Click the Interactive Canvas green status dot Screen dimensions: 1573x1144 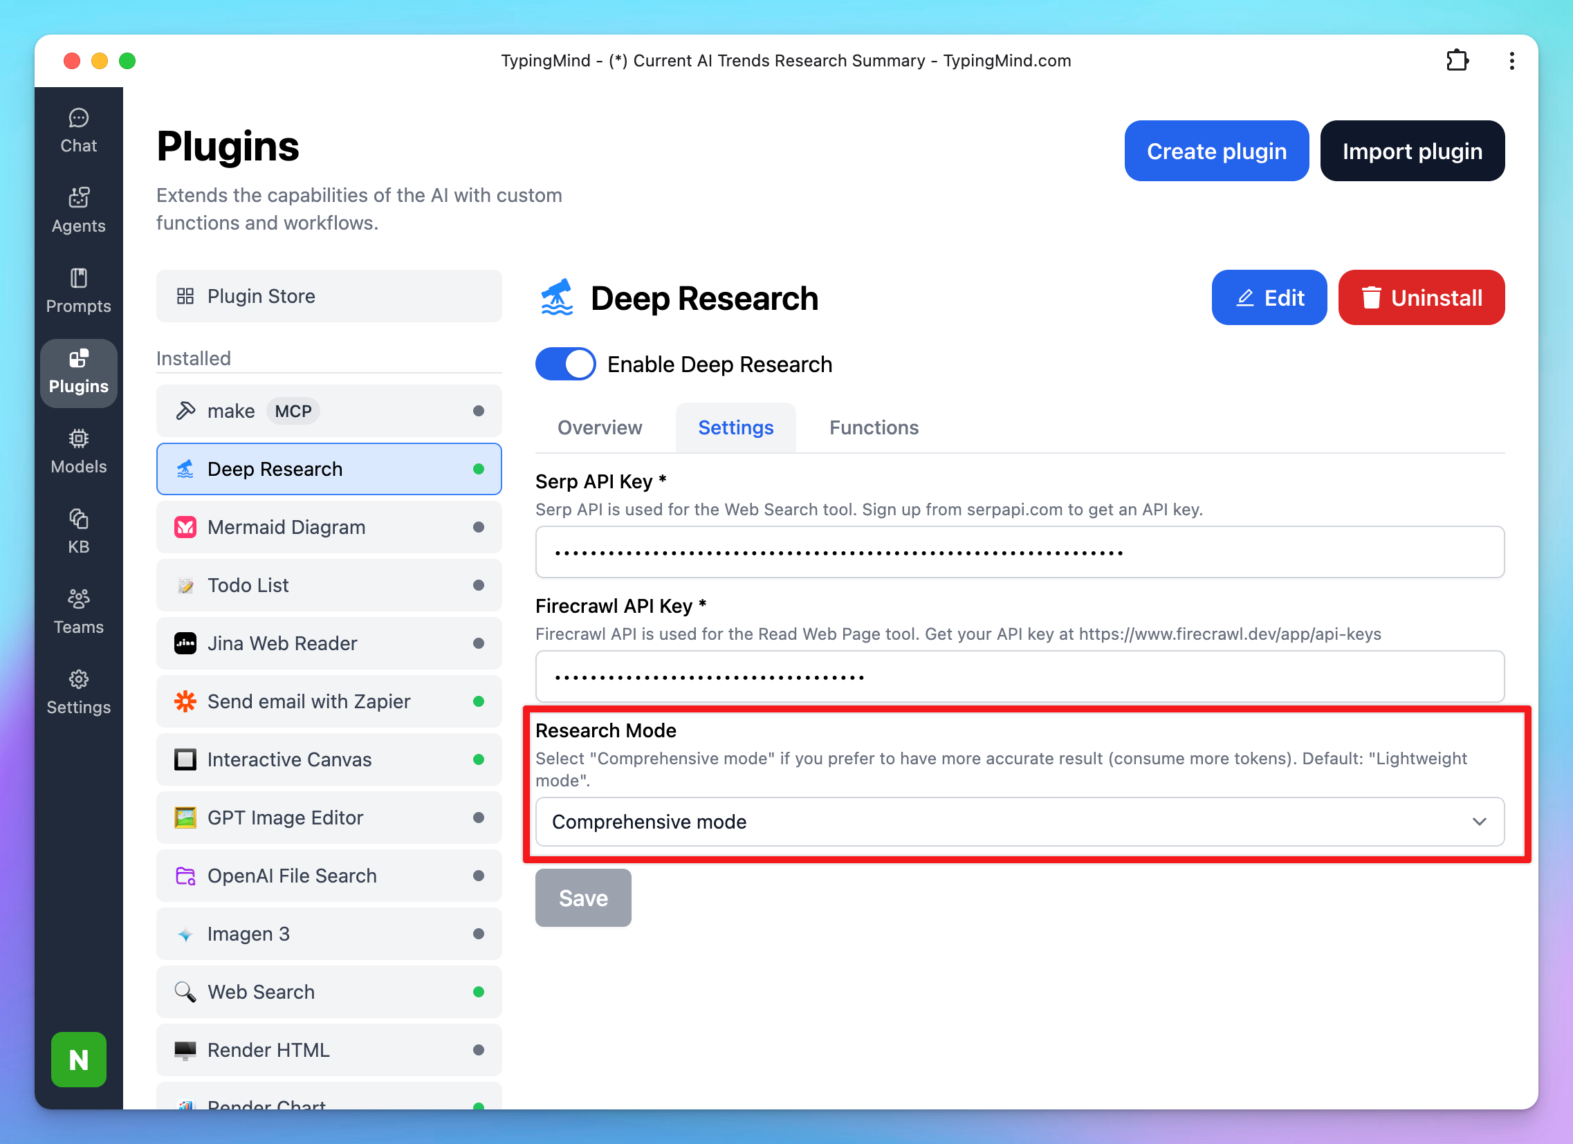tap(479, 760)
